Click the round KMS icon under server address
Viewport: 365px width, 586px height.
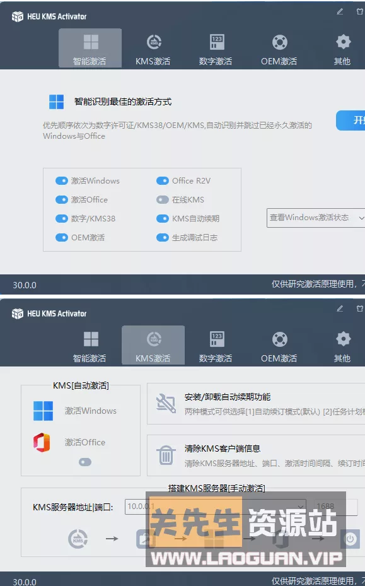pyautogui.click(x=78, y=539)
